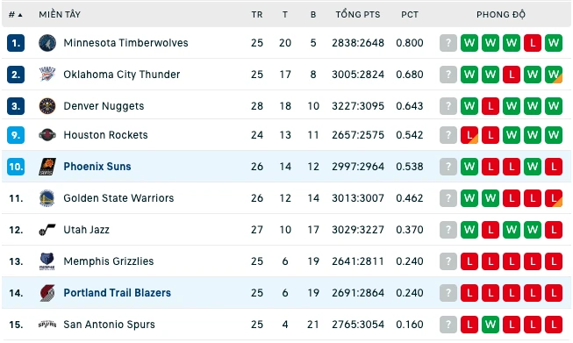Click the gray question mark badge for Nuggets
Viewport: 573px width, 343px height.
point(448,106)
